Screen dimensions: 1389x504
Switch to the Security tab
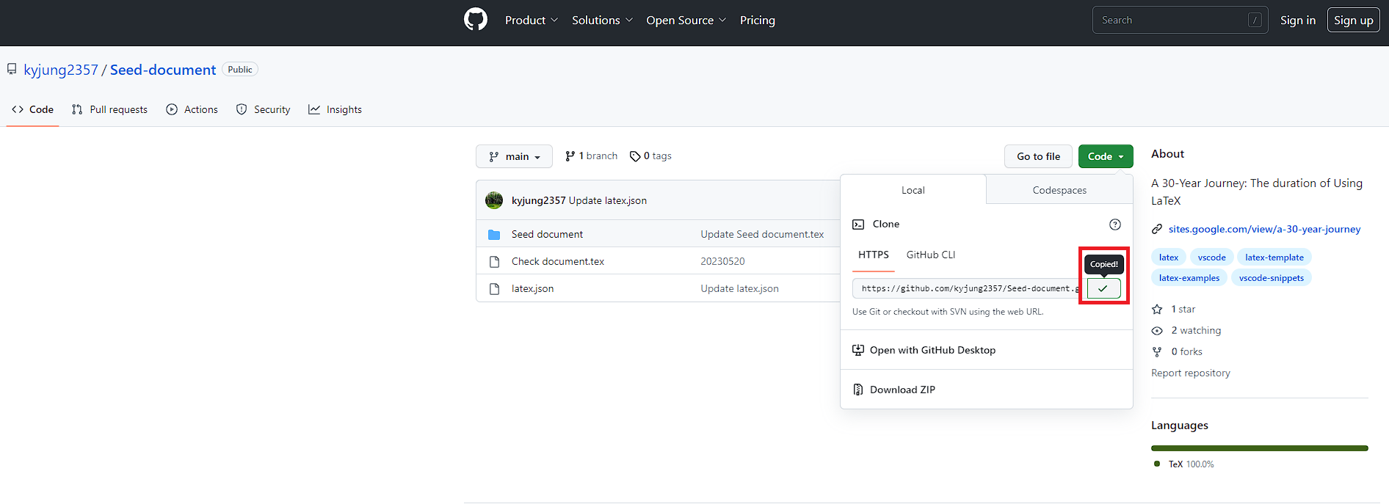coord(263,109)
